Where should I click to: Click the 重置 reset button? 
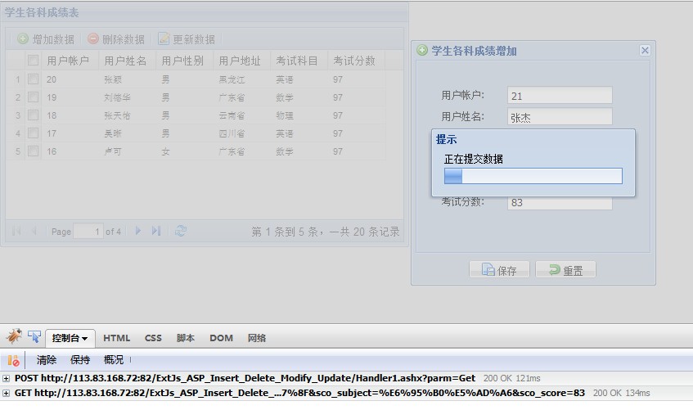pyautogui.click(x=565, y=270)
